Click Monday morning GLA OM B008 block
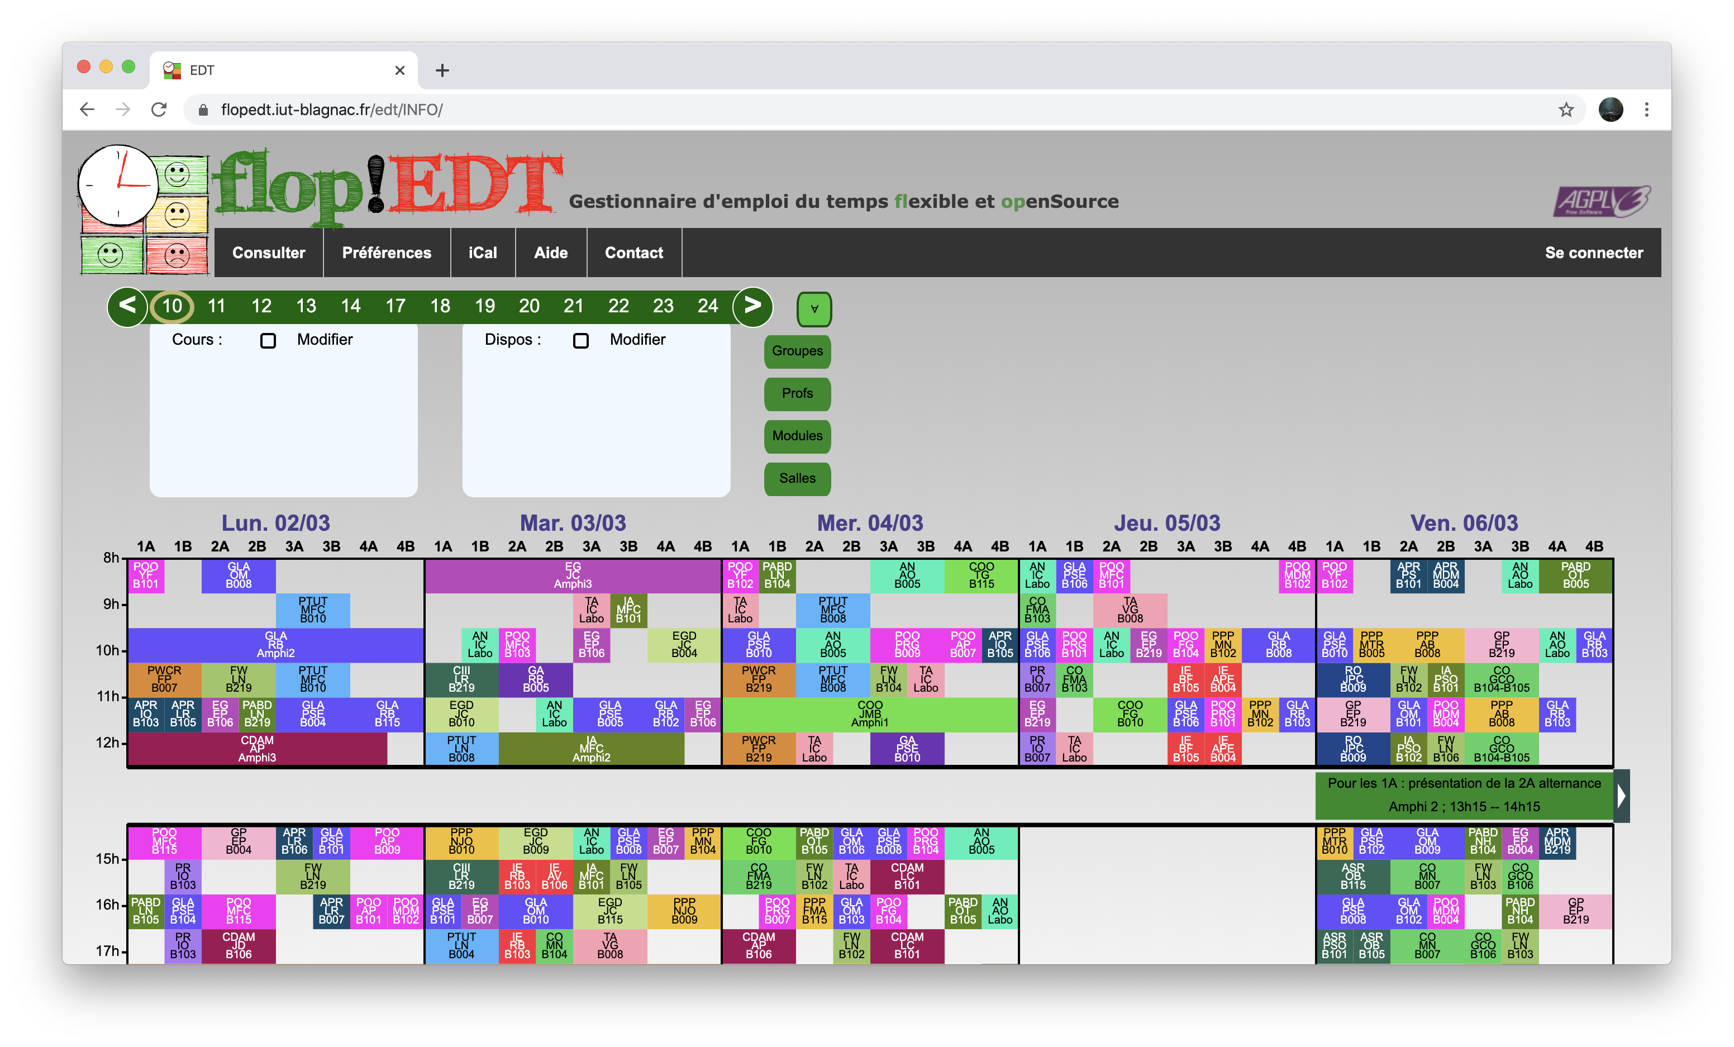 pyautogui.click(x=239, y=575)
